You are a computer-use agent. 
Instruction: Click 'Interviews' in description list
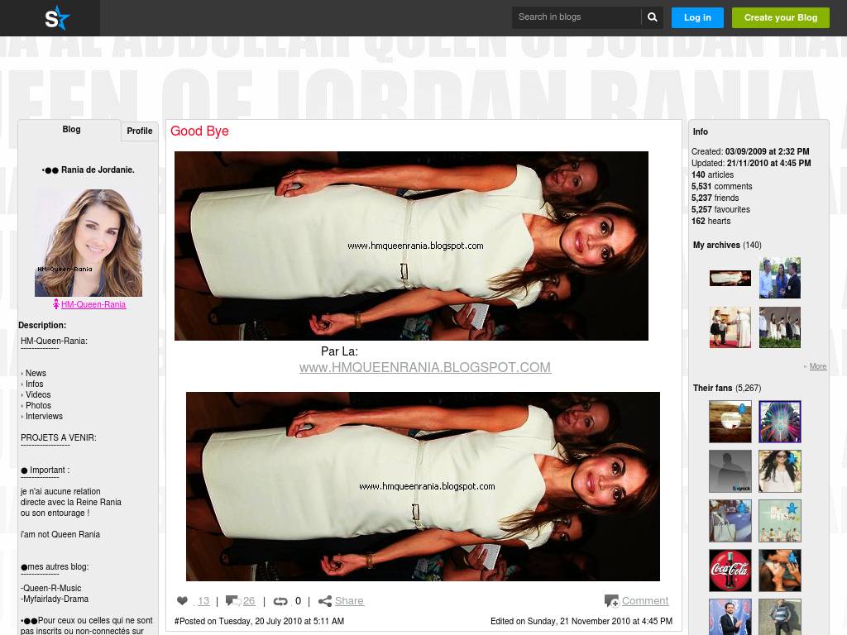point(44,417)
